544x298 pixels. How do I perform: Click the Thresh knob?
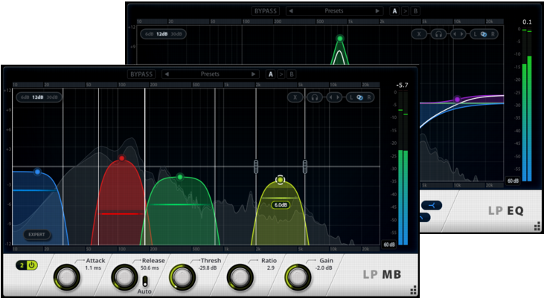tap(182, 277)
